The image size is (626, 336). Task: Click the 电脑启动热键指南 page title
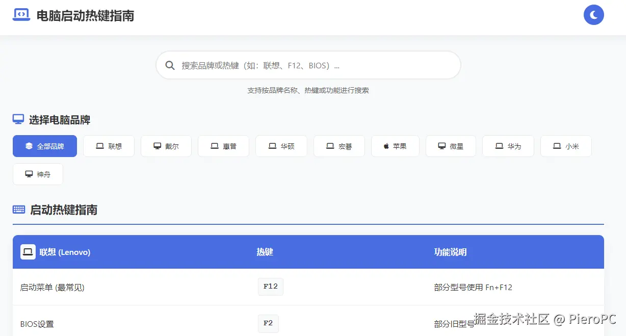pyautogui.click(x=85, y=16)
